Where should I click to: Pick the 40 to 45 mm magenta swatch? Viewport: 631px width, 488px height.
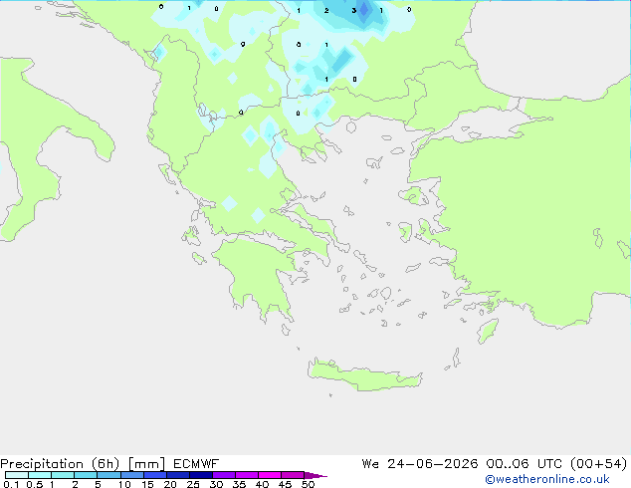pos(270,475)
